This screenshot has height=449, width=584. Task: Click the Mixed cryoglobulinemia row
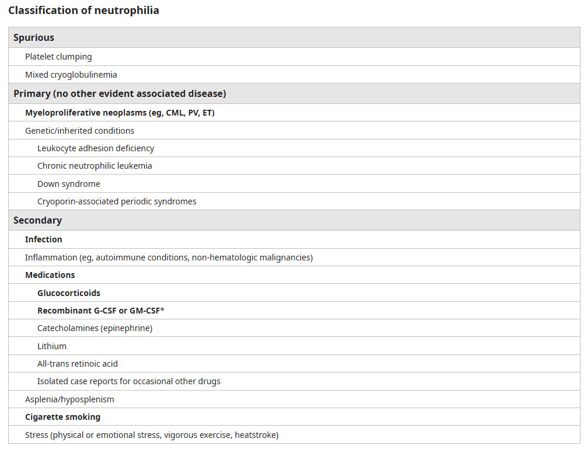[71, 75]
